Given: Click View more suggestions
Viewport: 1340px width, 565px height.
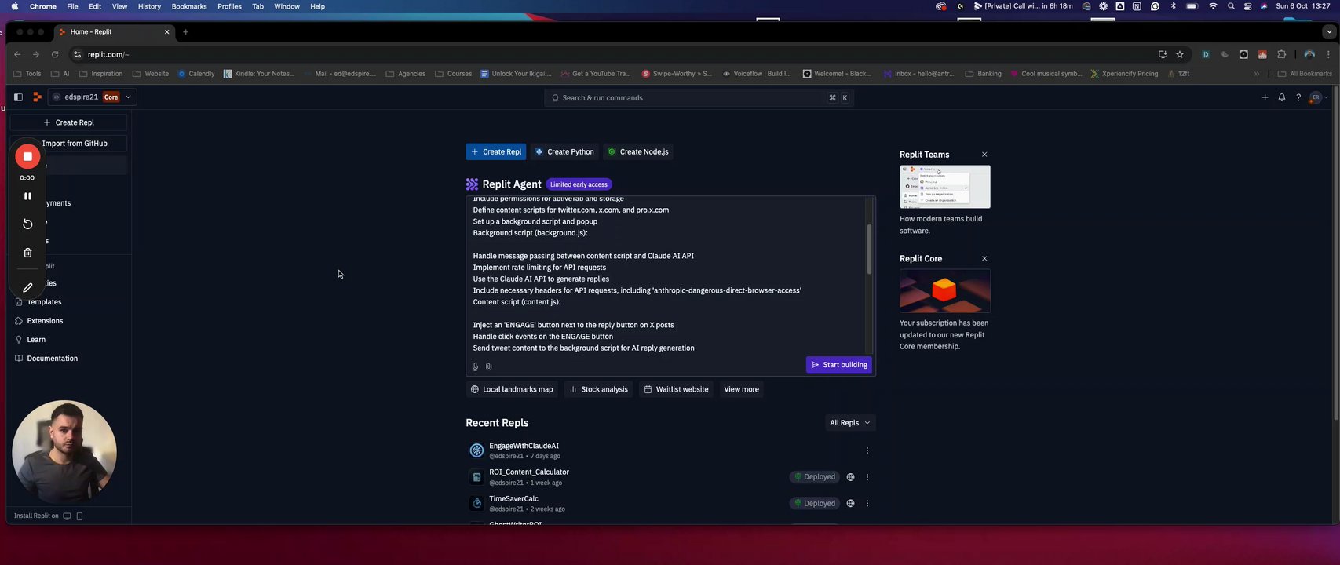Looking at the screenshot, I should point(741,389).
